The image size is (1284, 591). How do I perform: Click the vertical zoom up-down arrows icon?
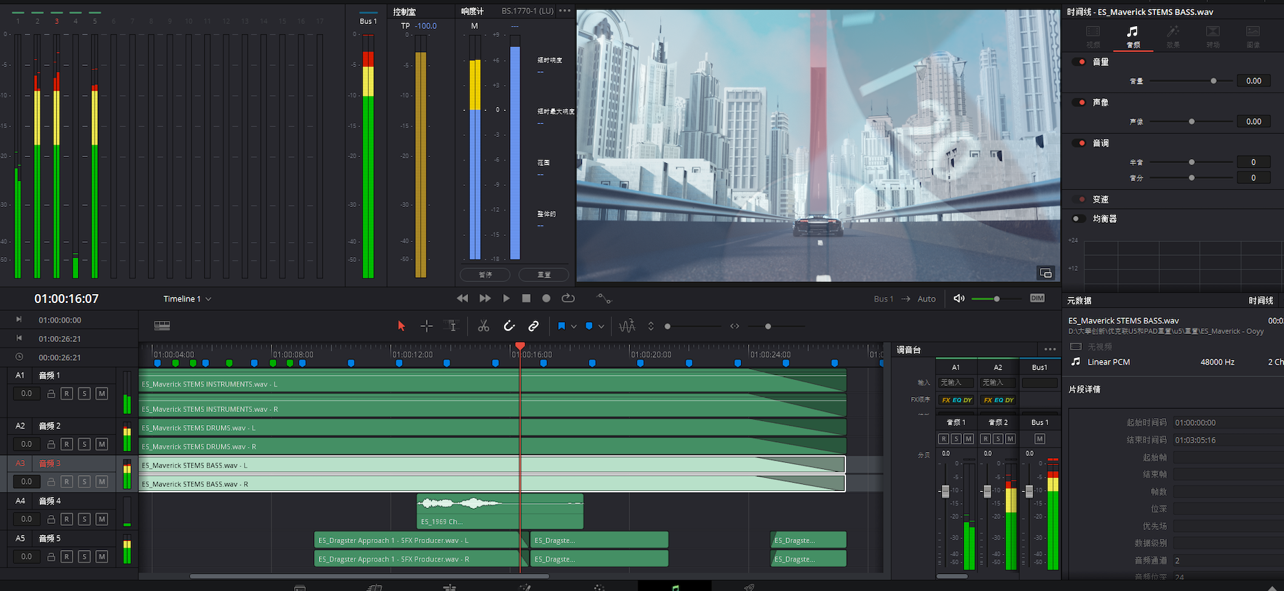[x=651, y=326]
